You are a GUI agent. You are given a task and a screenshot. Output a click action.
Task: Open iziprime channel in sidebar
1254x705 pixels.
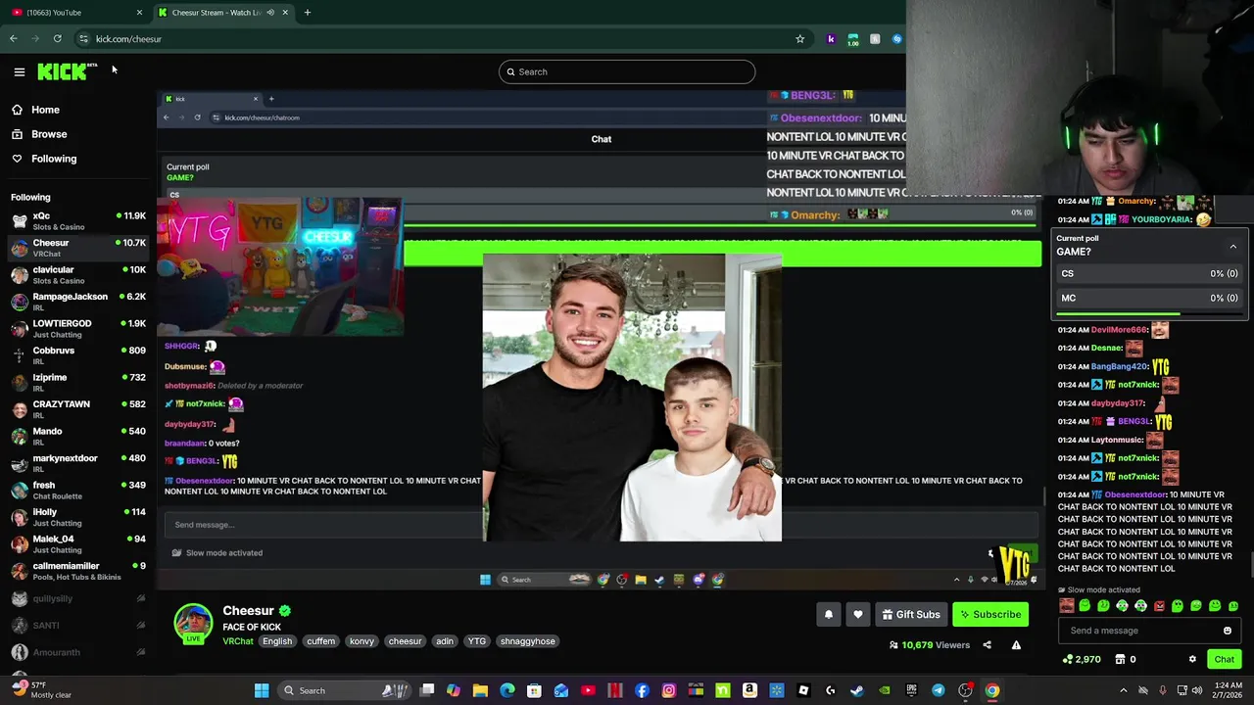click(x=76, y=383)
